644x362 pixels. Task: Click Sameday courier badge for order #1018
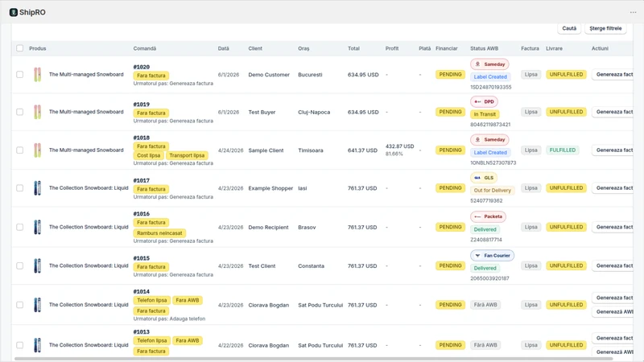489,139
